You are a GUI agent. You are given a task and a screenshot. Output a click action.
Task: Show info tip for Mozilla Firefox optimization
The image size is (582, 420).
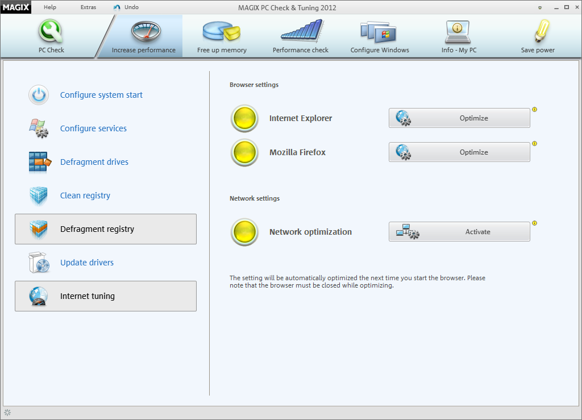[534, 144]
